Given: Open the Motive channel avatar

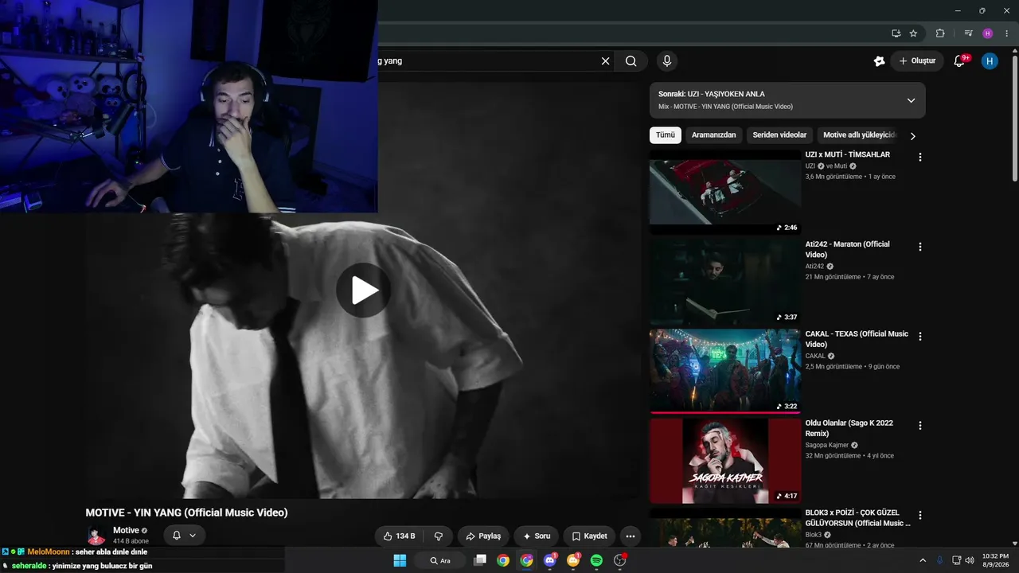Looking at the screenshot, I should [96, 536].
